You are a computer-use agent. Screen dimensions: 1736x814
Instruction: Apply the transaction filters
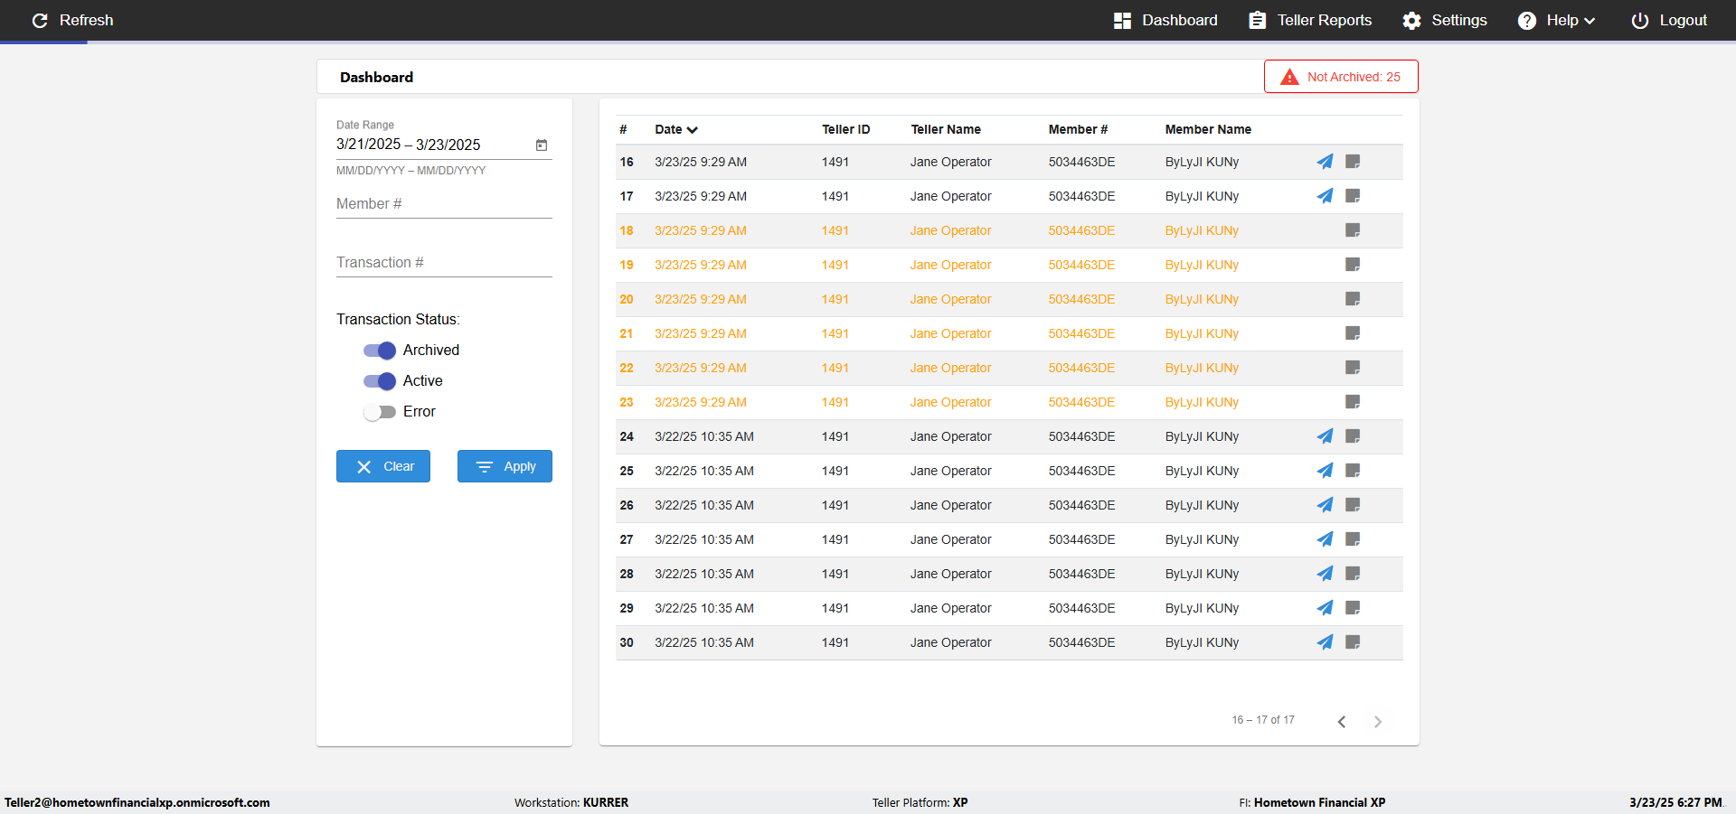point(505,466)
